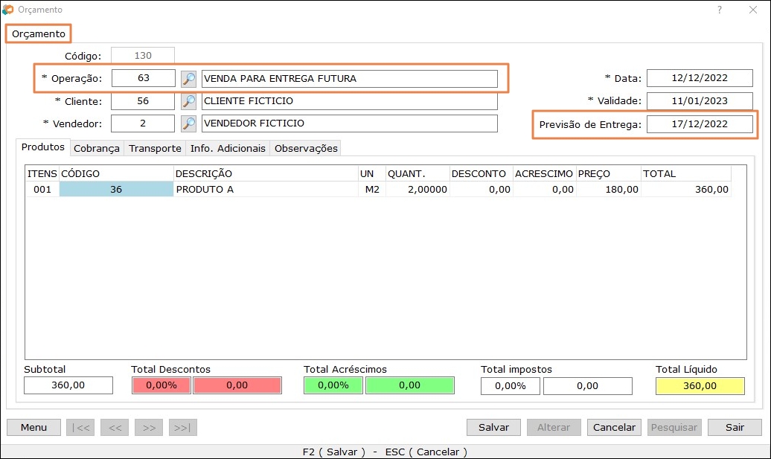
Task: Click the VENDA PARA ENTREGA FUTURA field
Action: click(350, 79)
